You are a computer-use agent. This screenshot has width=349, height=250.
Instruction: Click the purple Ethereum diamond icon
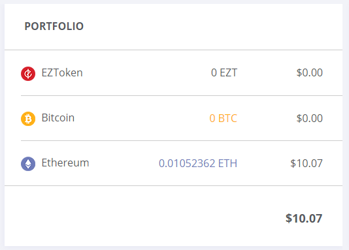coord(28,164)
